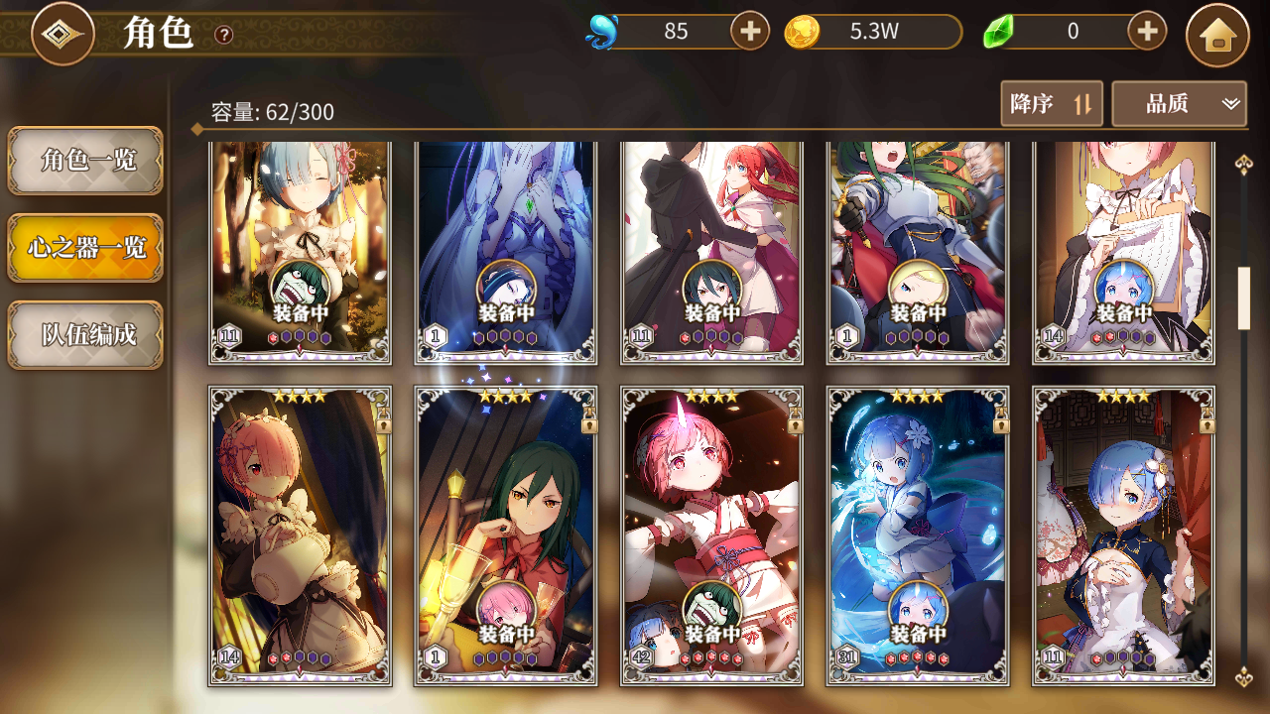Switch to 队伍编成 tab
1270x714 pixels.
pyautogui.click(x=86, y=335)
